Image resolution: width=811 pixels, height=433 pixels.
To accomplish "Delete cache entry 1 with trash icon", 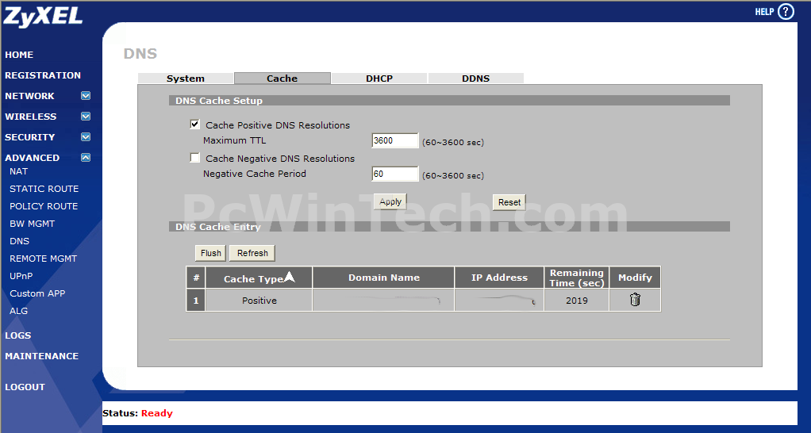I will click(x=635, y=300).
